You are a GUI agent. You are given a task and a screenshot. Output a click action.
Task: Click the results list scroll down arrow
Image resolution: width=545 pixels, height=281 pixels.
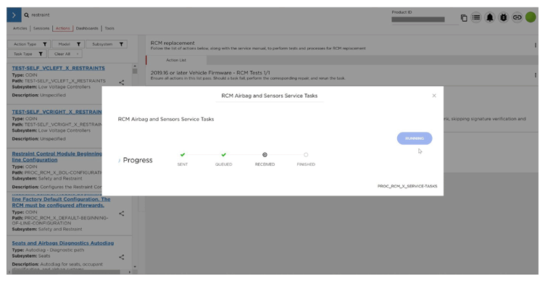click(x=135, y=267)
